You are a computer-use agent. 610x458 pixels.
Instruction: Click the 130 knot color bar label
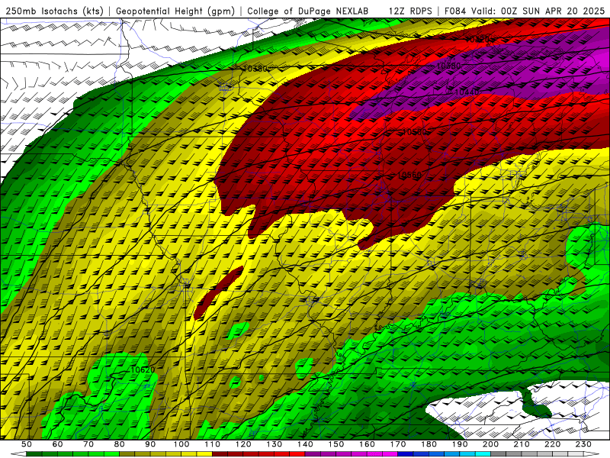click(274, 444)
